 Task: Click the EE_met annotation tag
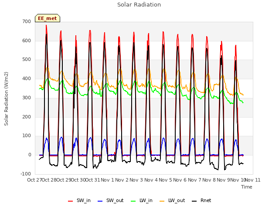click(x=48, y=18)
